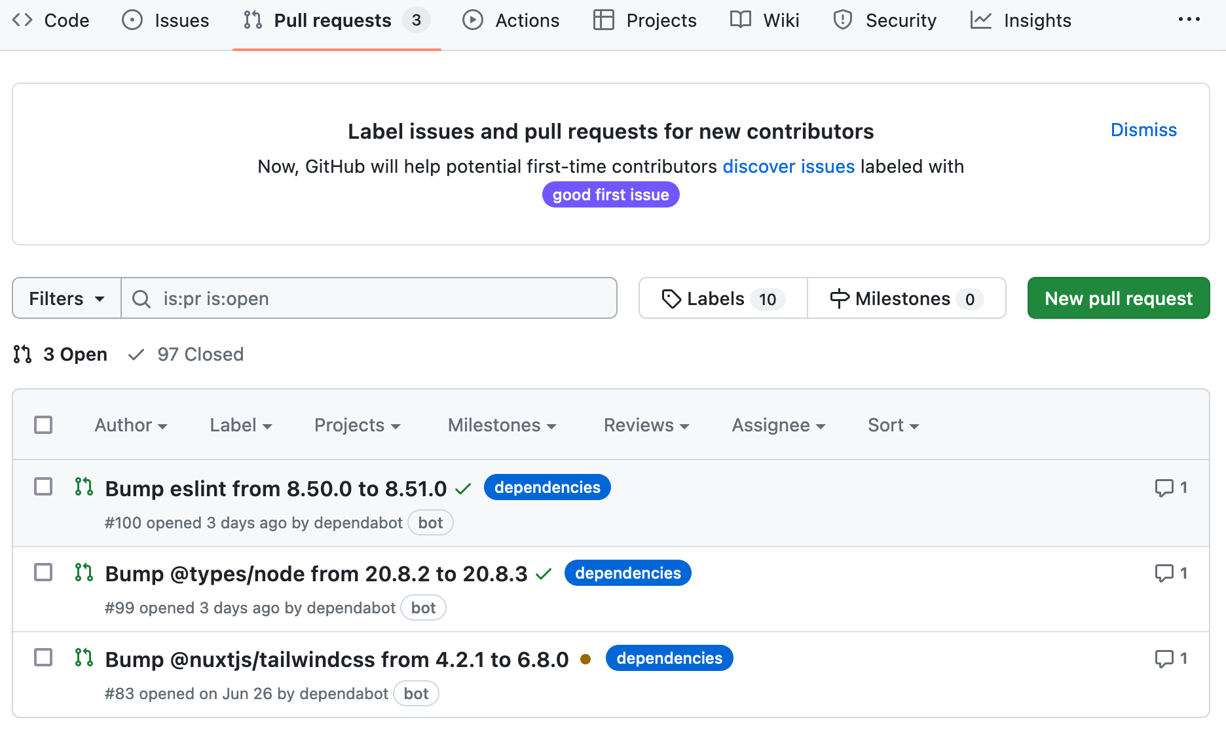Screen dimensions: 1226x741
Task: Click the New pull request button
Action: coord(1119,298)
